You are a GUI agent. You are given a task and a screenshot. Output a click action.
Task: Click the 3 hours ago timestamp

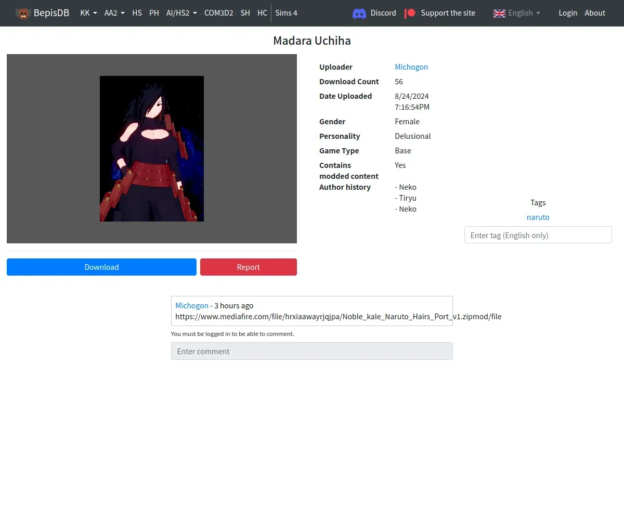click(x=234, y=306)
